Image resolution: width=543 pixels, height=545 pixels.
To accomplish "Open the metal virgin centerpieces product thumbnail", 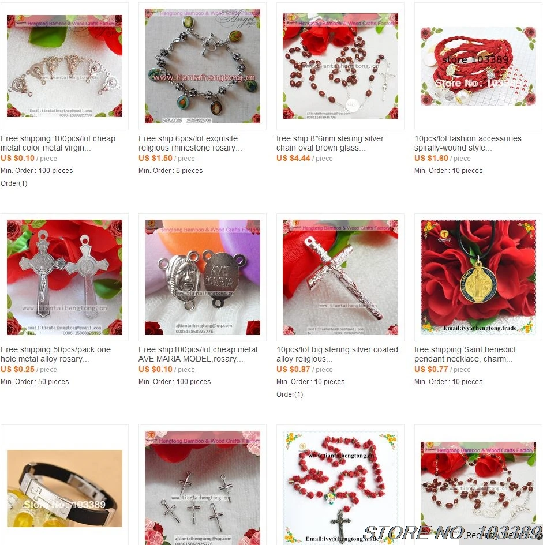I will pyautogui.click(x=65, y=66).
